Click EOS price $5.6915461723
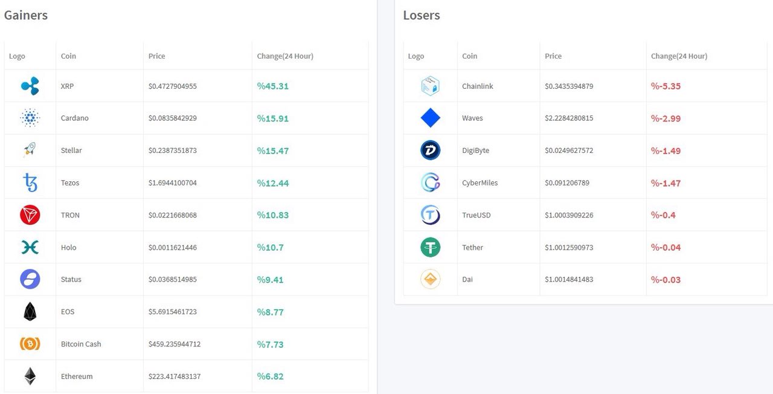The image size is (773, 394). [173, 312]
